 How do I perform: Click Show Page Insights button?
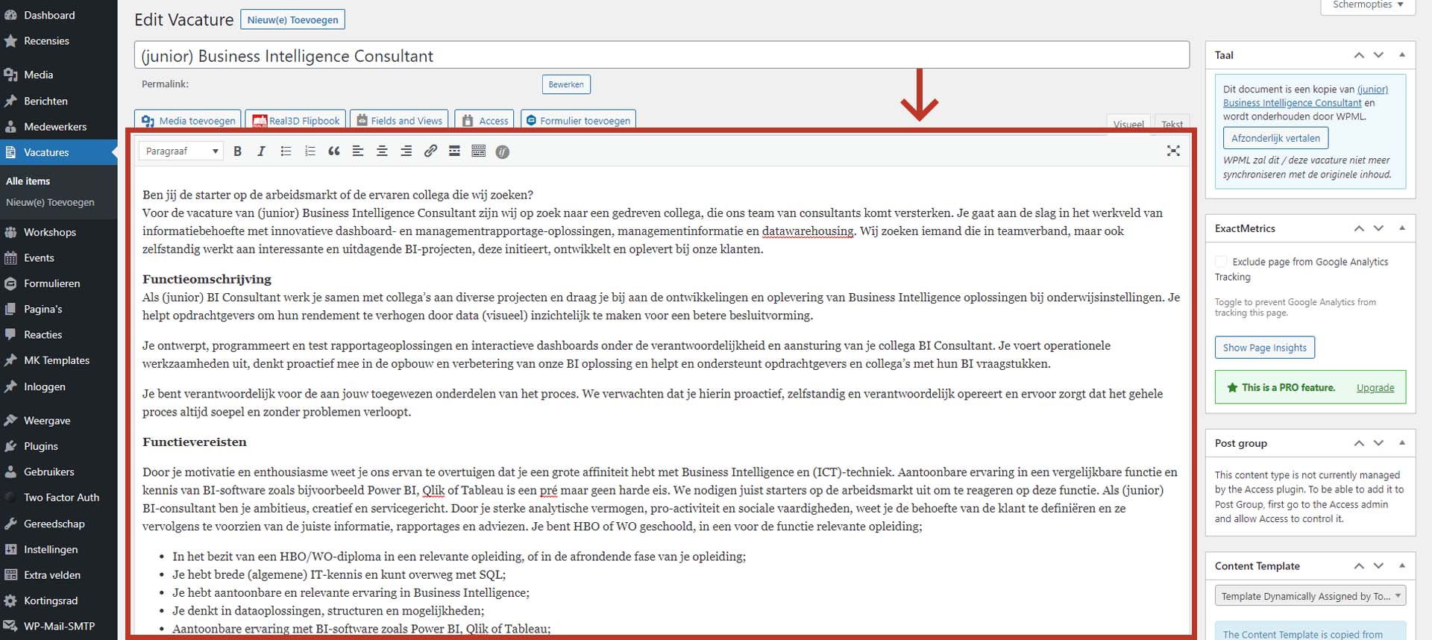[x=1265, y=348]
